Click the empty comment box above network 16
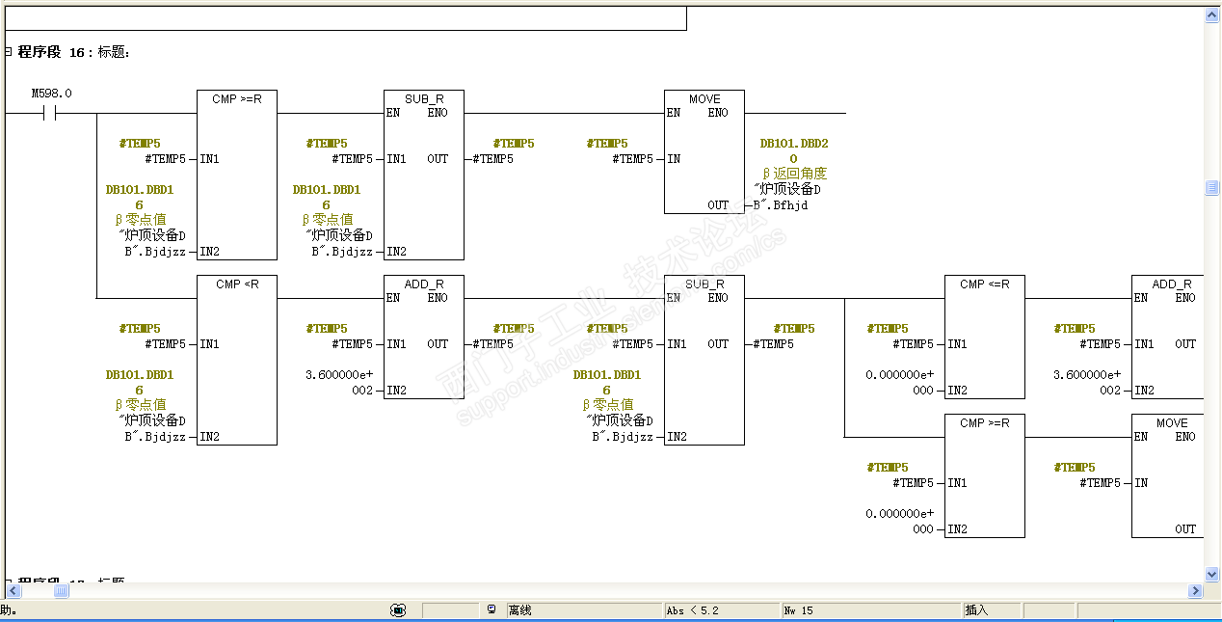Viewport: 1222px width, 622px height. pyautogui.click(x=346, y=18)
